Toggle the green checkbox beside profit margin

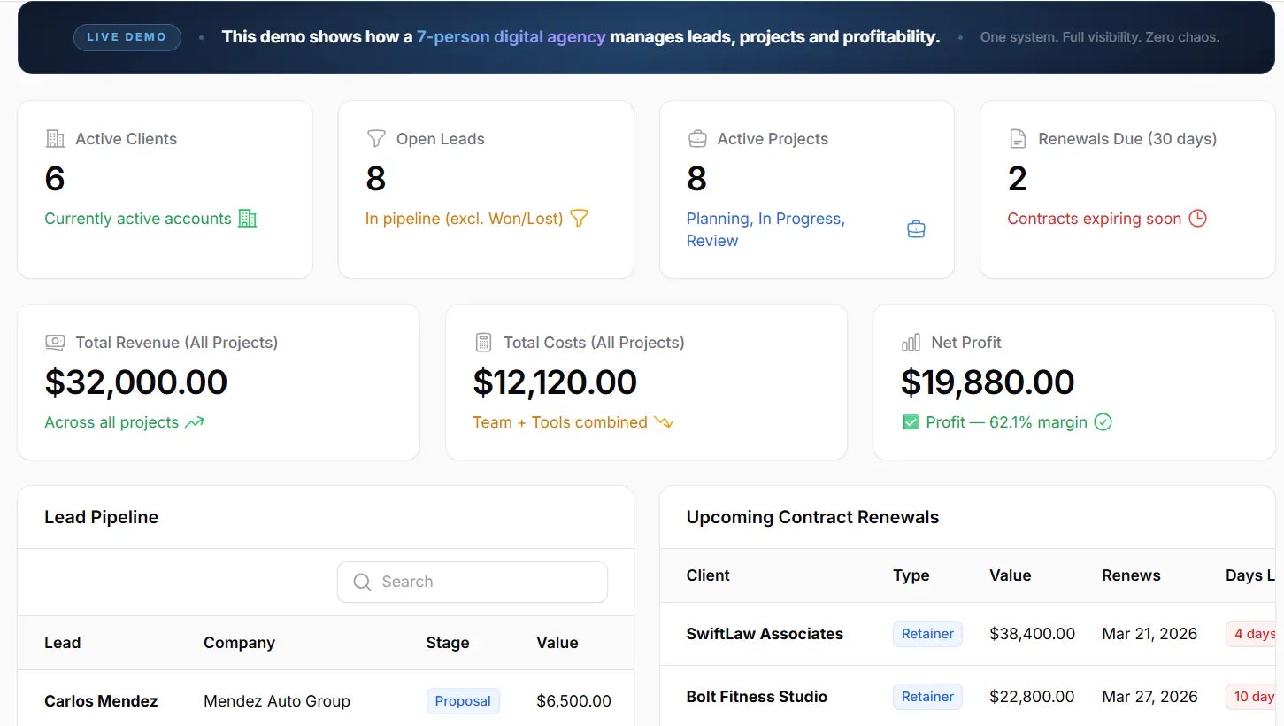[x=910, y=422]
